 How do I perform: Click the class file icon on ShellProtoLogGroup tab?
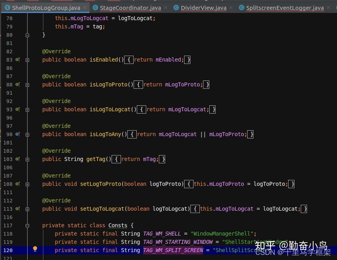click(x=7, y=8)
